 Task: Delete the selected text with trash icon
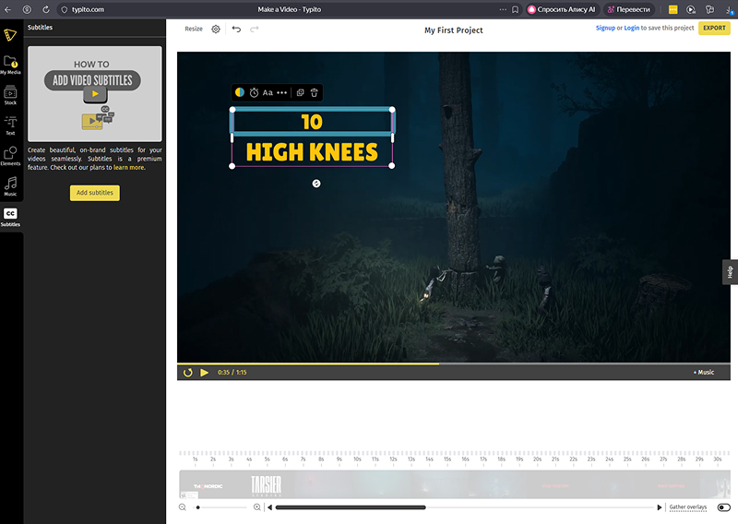(314, 92)
